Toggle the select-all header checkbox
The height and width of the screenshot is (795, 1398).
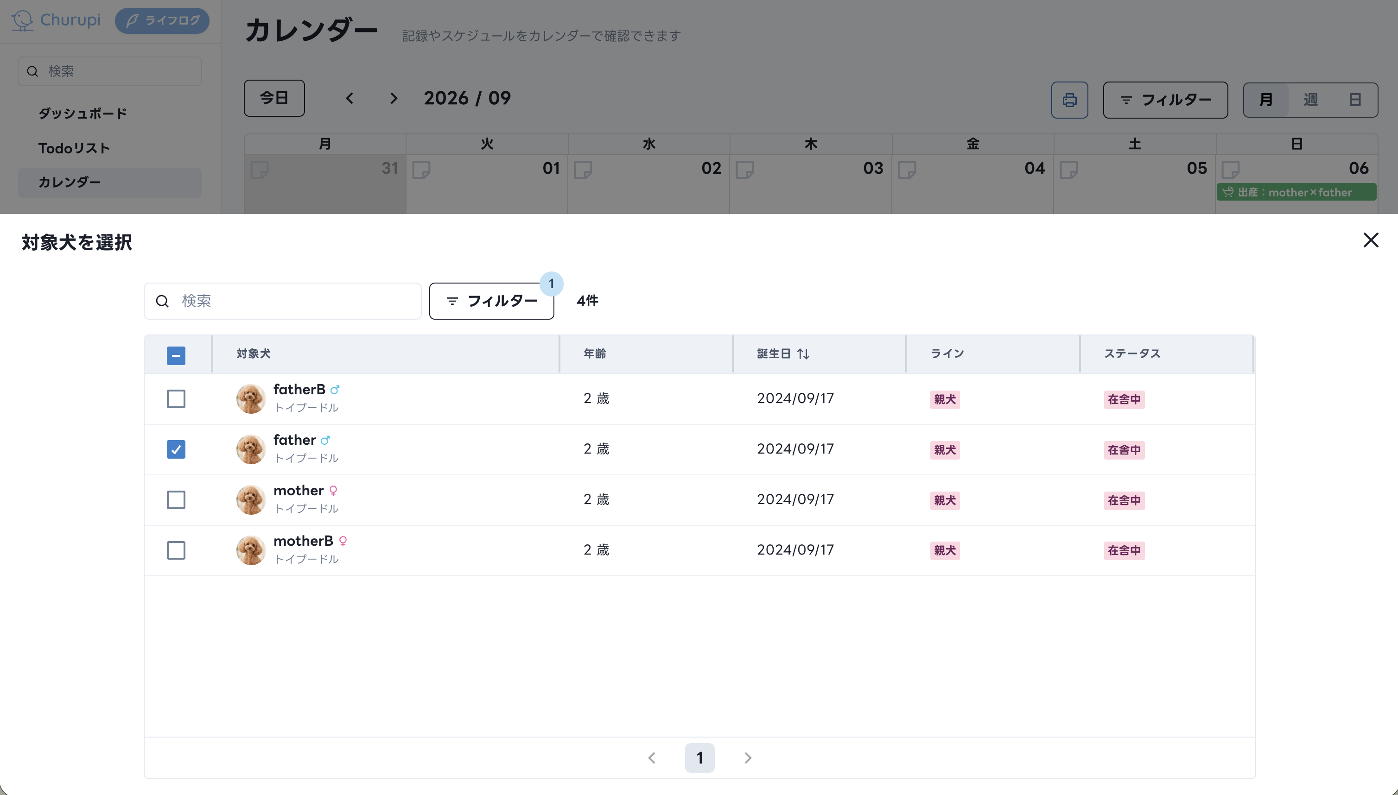(x=176, y=355)
